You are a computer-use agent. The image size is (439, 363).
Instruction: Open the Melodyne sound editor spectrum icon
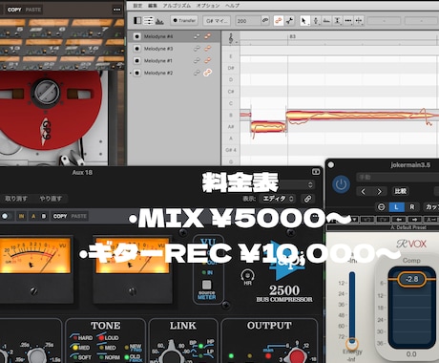click(159, 21)
